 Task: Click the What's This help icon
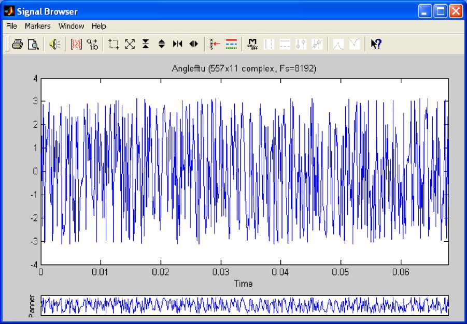pyautogui.click(x=376, y=45)
